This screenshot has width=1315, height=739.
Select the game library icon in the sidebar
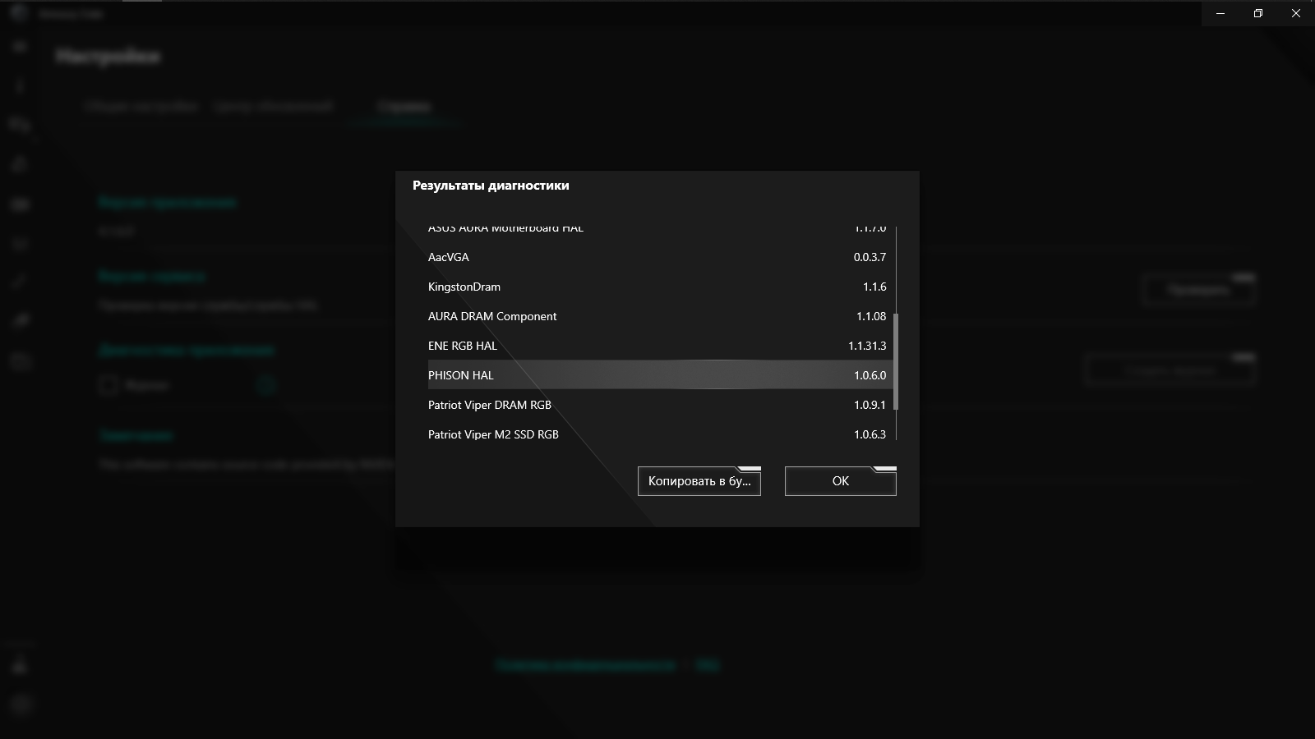click(x=18, y=204)
